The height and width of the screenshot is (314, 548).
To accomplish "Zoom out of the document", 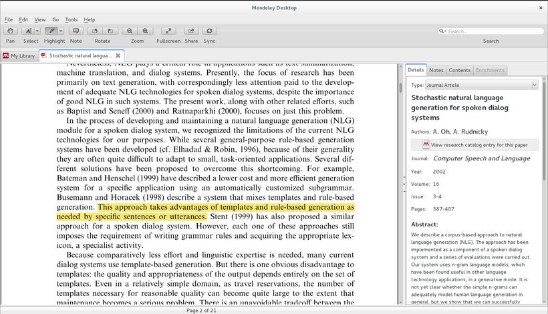I will [x=130, y=31].
